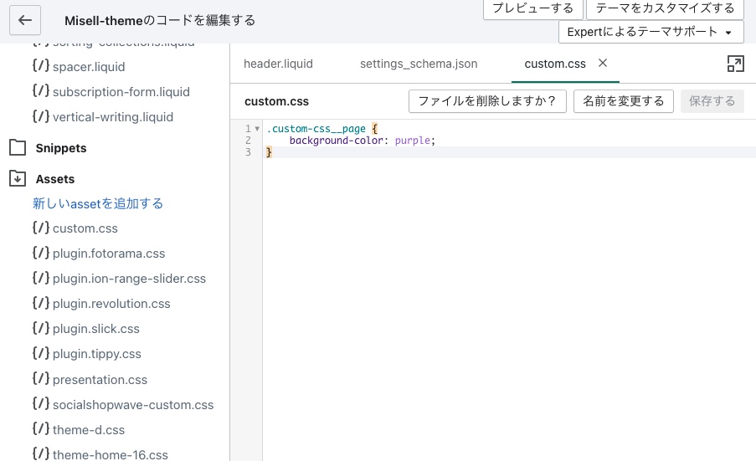Open plugin.slick.css file

[x=96, y=329]
